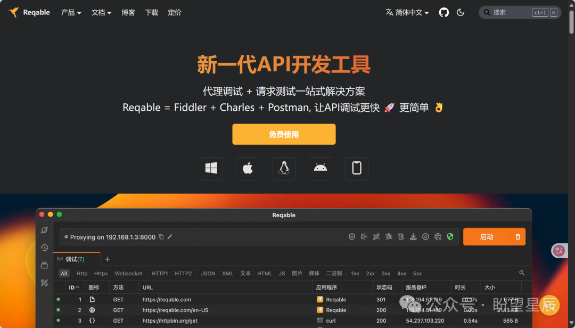Click the Android download icon
This screenshot has height=328, width=575.
(320, 168)
